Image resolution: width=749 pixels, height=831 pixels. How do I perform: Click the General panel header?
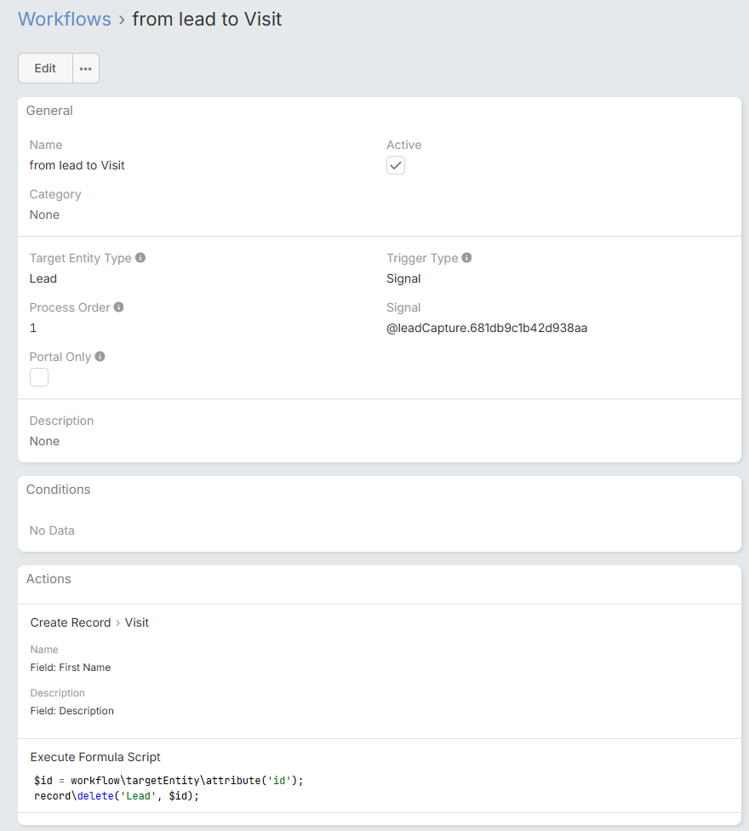coord(49,111)
